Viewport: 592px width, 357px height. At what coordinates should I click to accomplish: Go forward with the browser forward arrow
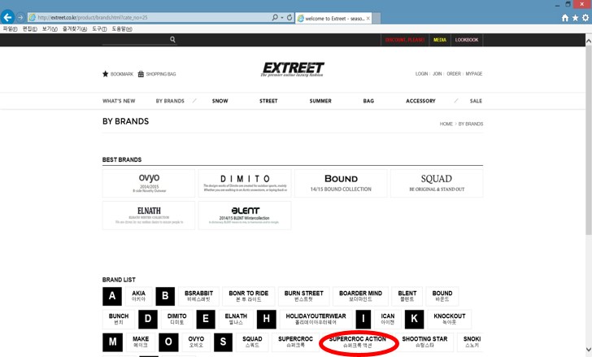(x=20, y=17)
